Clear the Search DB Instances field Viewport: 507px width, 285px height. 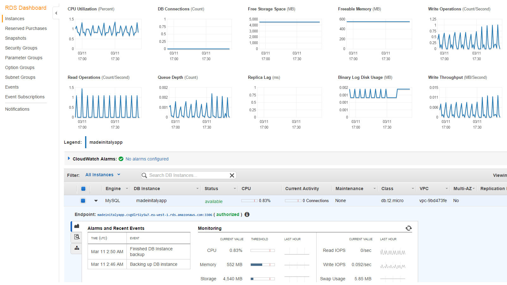[232, 175]
